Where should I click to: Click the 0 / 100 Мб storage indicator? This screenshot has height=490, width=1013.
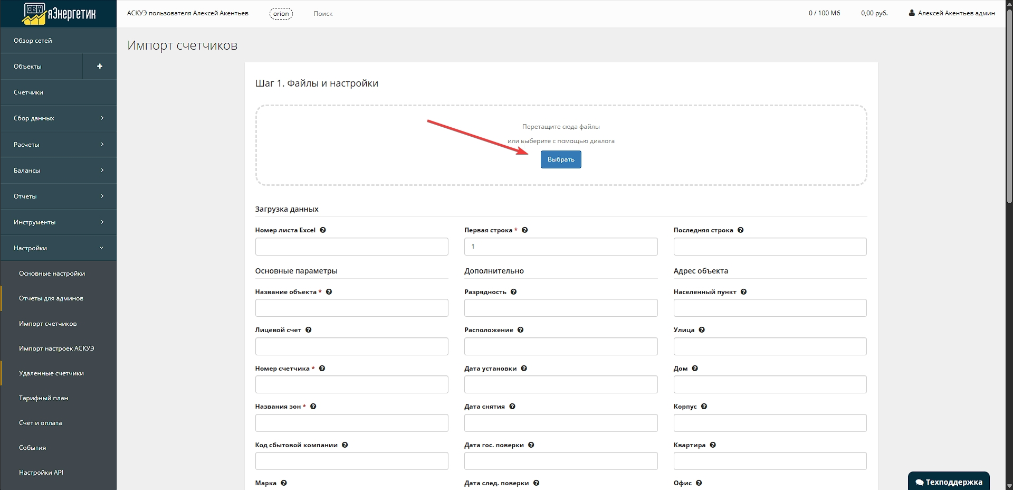pyautogui.click(x=824, y=13)
